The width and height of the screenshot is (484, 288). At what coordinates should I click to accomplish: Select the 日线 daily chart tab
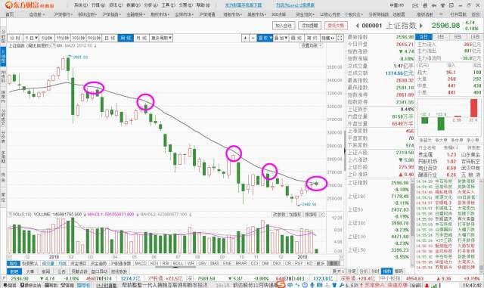(x=110, y=38)
